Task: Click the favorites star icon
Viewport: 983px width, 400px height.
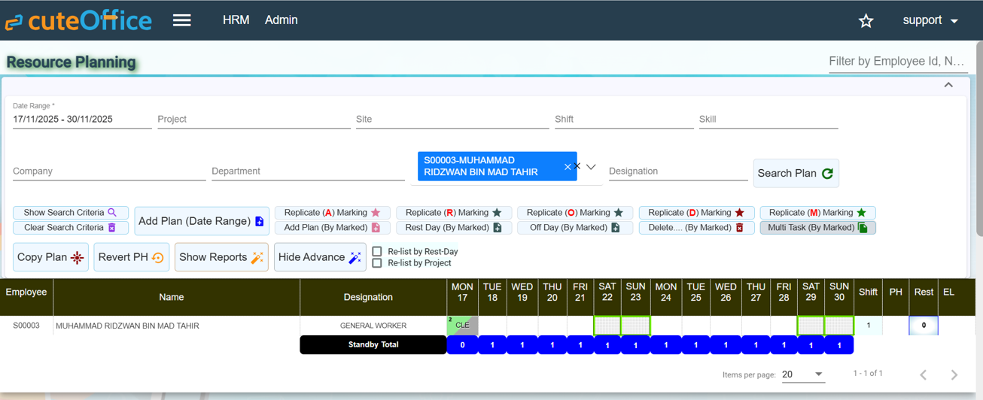Action: pos(866,21)
